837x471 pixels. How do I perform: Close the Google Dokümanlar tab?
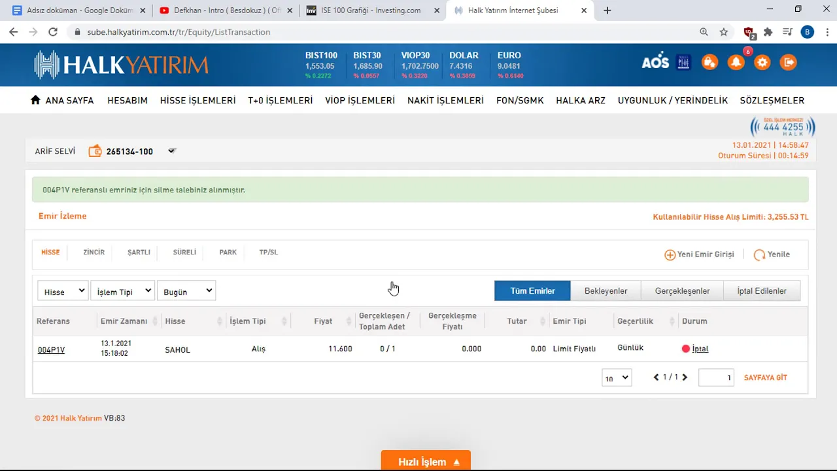click(143, 10)
